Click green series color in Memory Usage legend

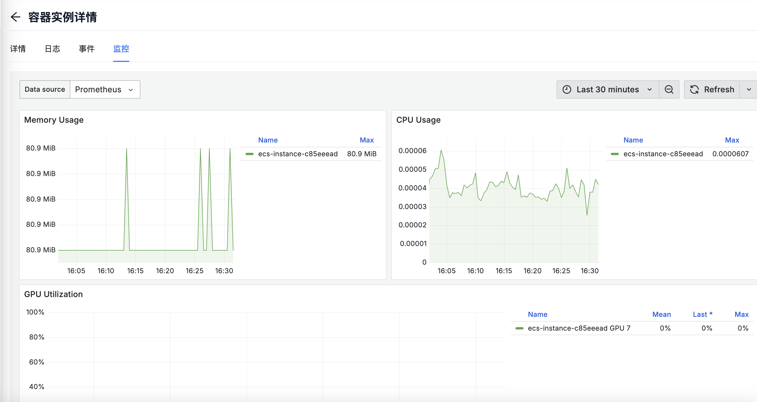point(250,154)
